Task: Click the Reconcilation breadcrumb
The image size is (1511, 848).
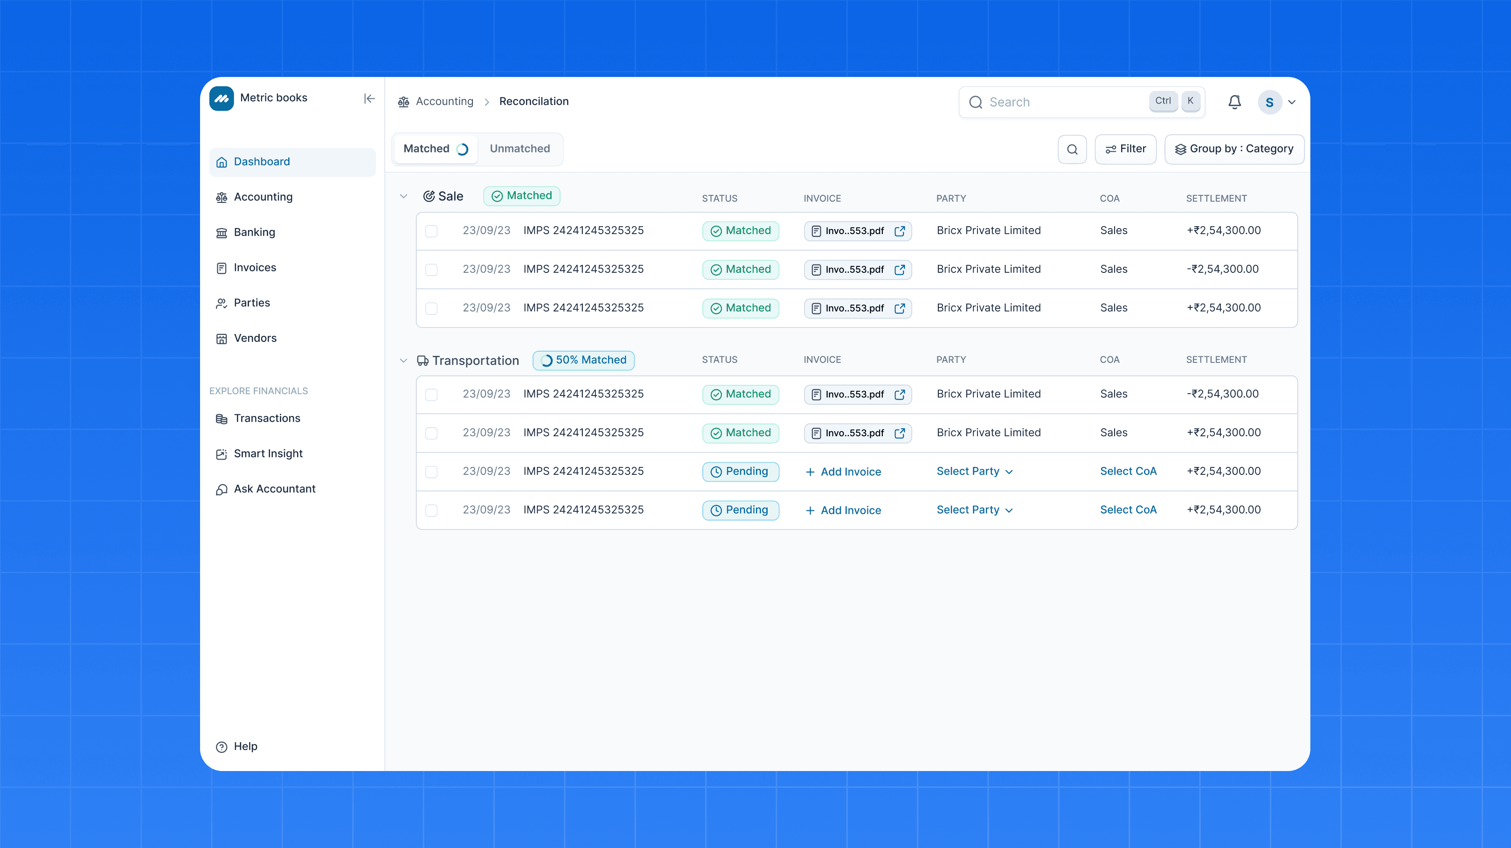Action: [x=534, y=102]
